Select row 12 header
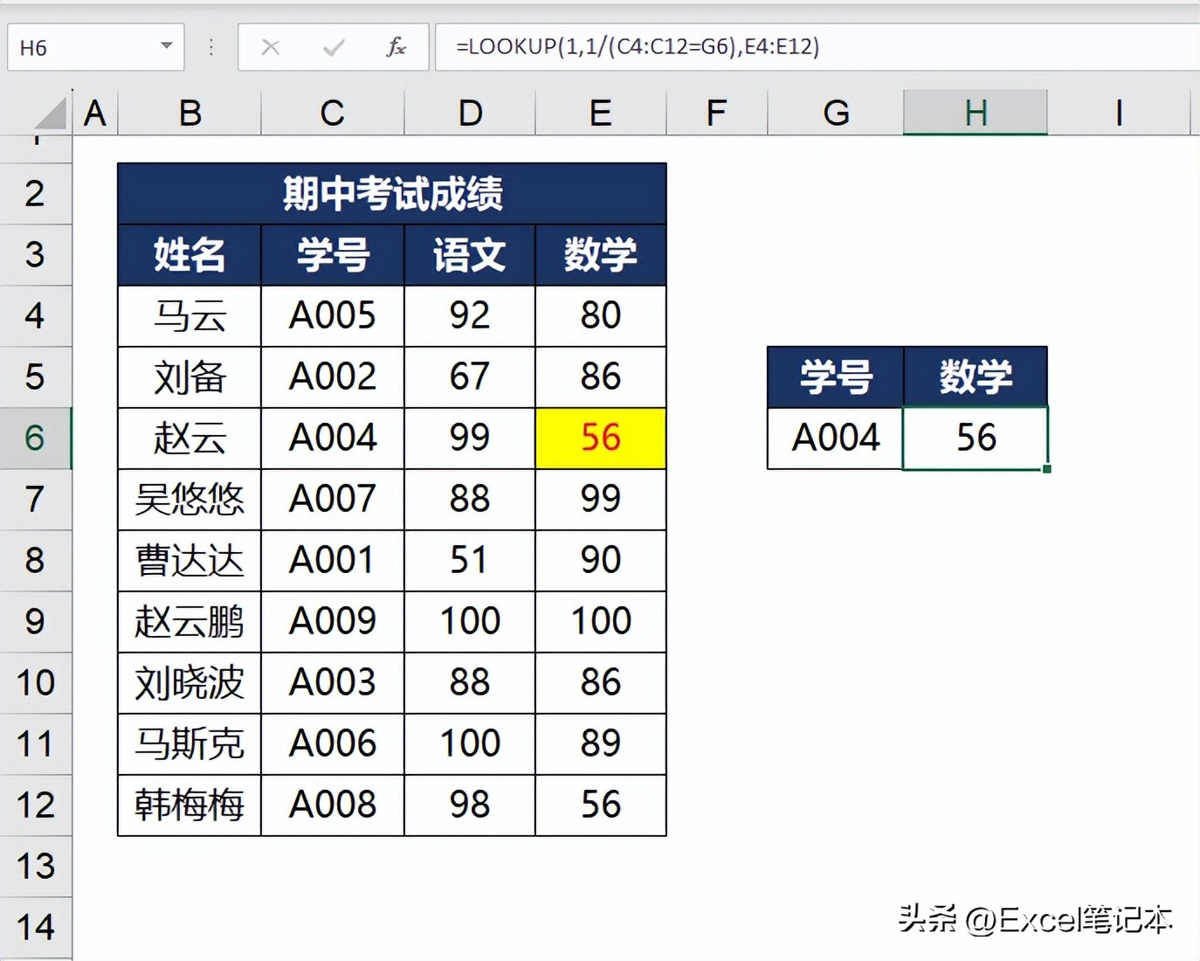The width and height of the screenshot is (1200, 961). 35,805
